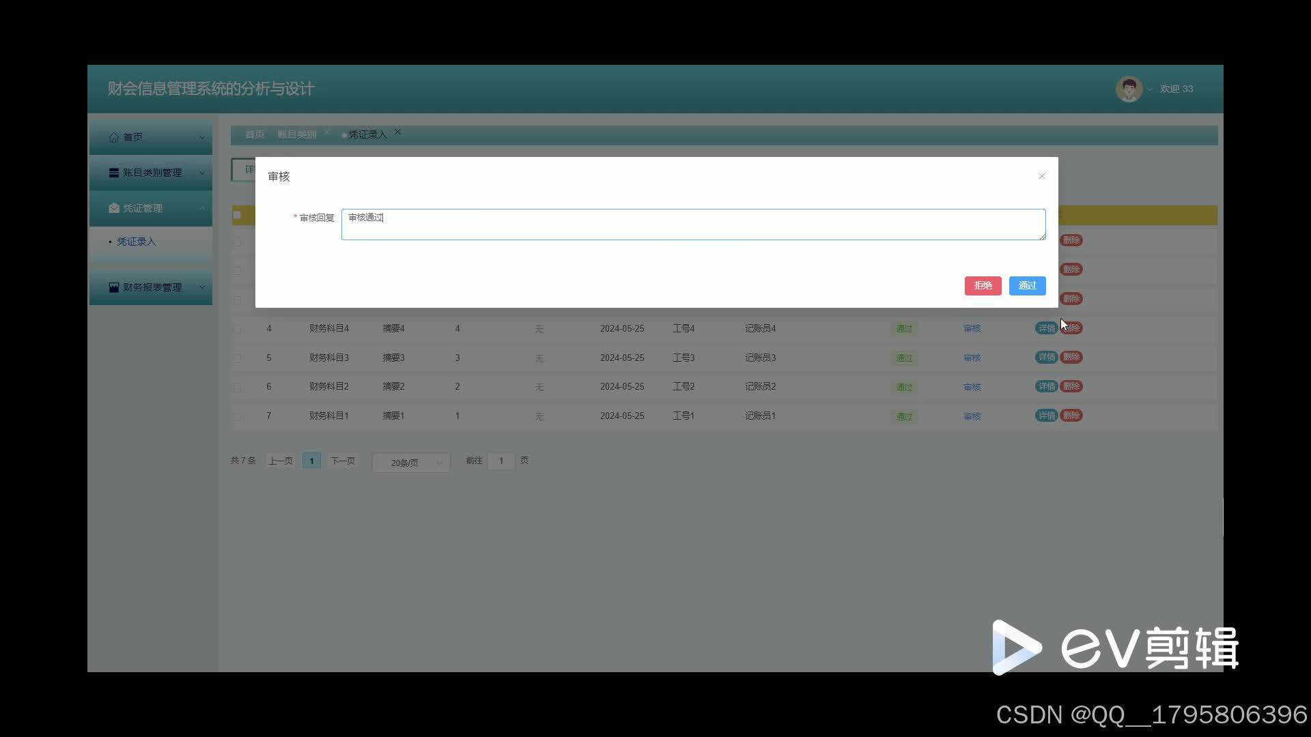Select the 凭证录入 sidebar menu item

pos(137,242)
